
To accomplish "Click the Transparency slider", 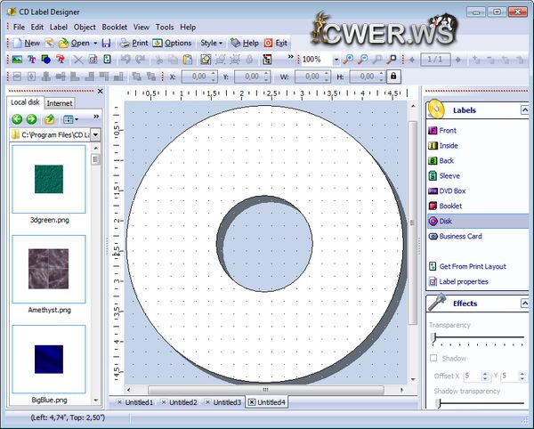I will [x=479, y=338].
